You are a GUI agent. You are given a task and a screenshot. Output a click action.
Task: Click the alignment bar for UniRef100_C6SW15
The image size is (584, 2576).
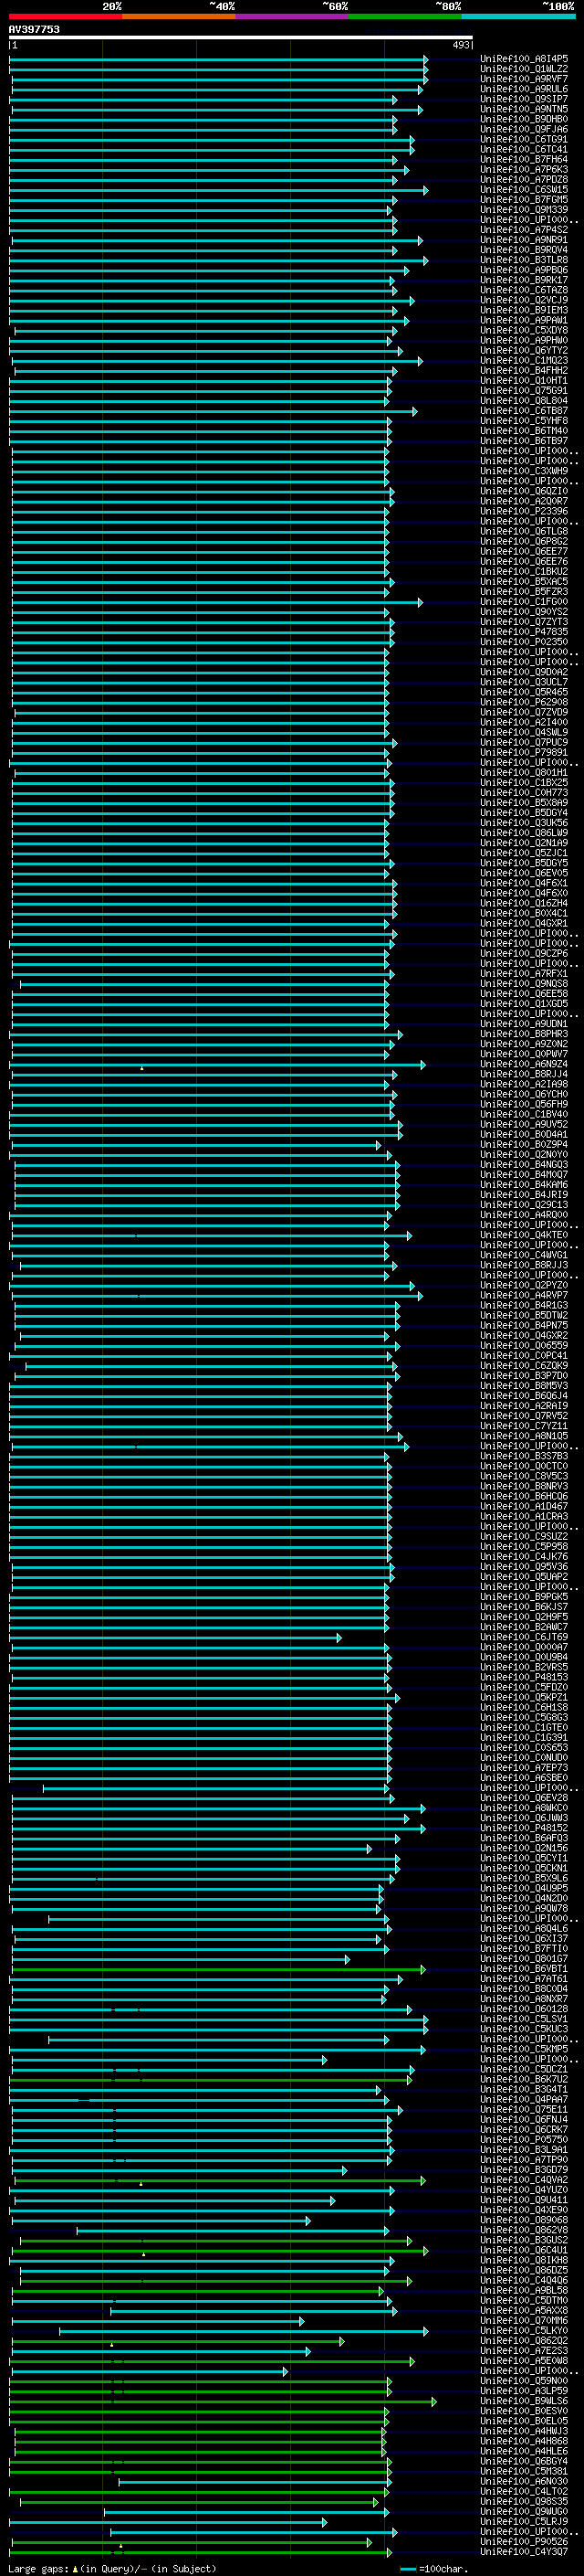(x=219, y=189)
